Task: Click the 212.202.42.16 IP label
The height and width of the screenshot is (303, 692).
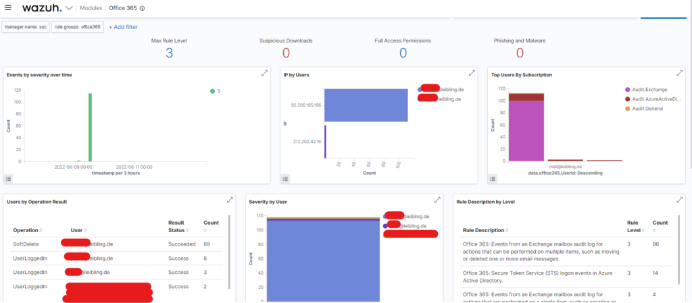Action: point(306,141)
